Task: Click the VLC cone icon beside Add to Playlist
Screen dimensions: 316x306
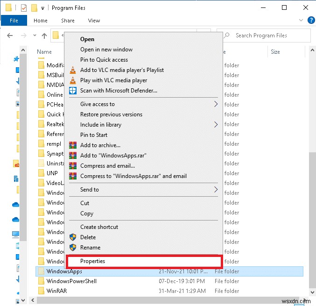Action: click(73, 70)
